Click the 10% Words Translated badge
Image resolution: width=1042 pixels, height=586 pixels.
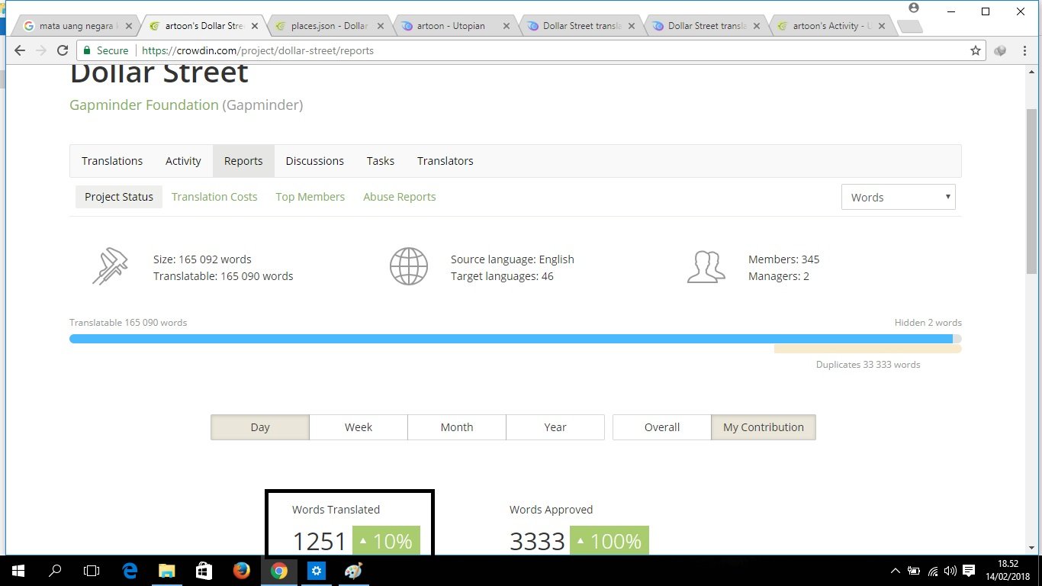point(386,541)
